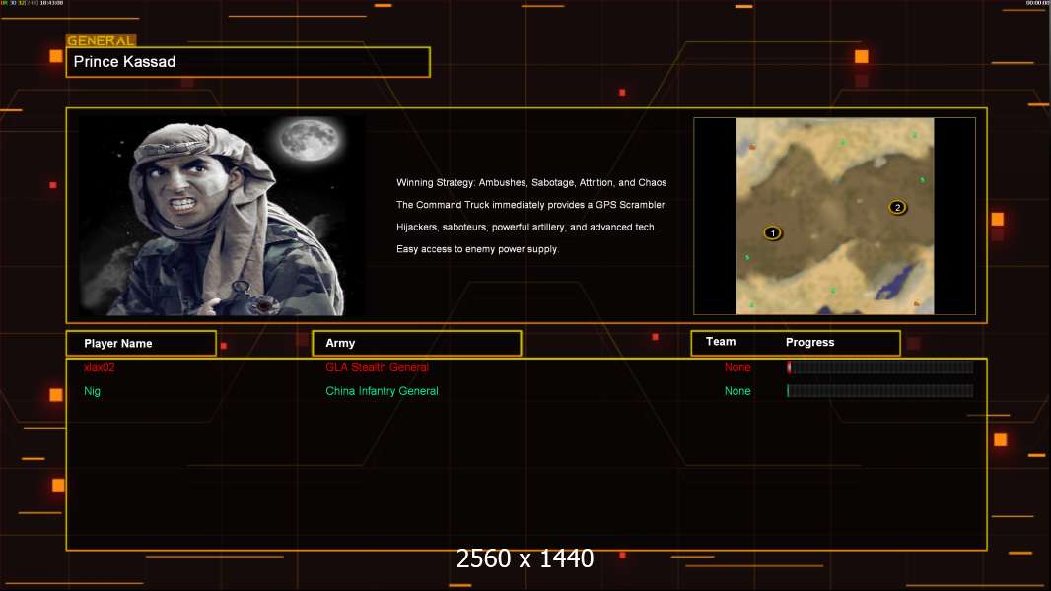Click China Infantry General army text
This screenshot has width=1051, height=591.
(x=382, y=391)
